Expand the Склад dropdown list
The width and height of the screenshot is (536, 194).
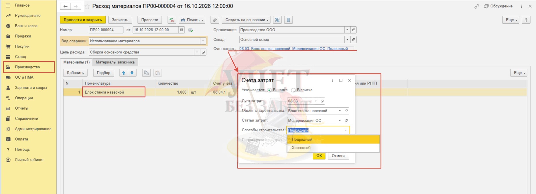tap(347, 39)
